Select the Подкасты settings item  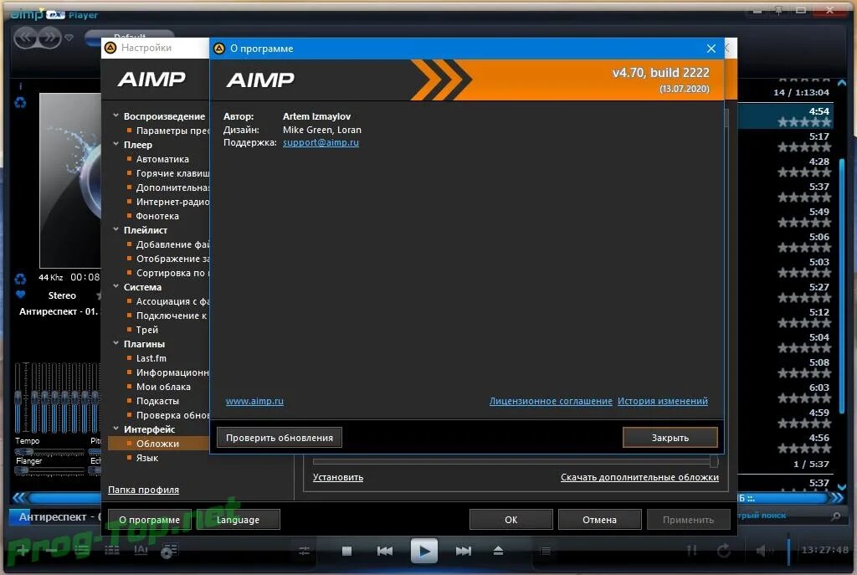(157, 401)
